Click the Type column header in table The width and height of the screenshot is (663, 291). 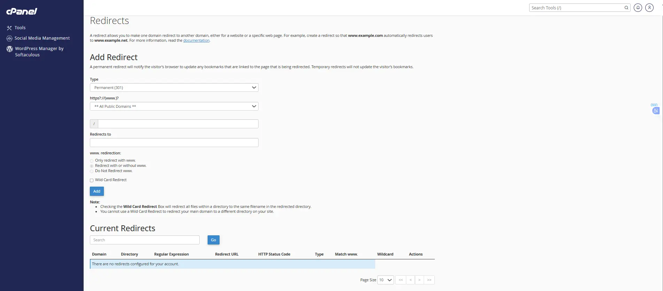click(319, 254)
